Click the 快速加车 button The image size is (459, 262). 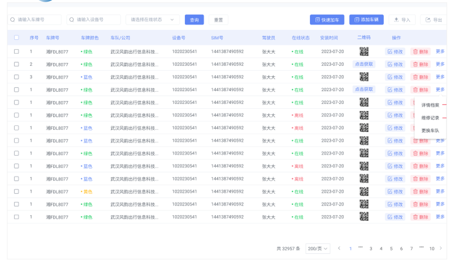(x=327, y=20)
